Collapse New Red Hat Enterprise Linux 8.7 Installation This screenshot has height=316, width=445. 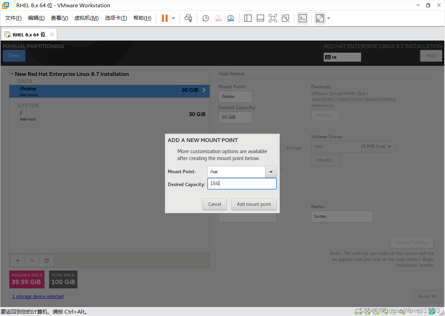tap(12, 74)
